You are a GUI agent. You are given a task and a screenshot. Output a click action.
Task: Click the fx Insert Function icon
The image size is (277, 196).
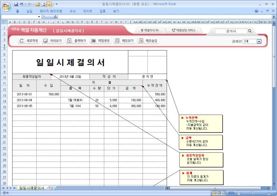click(55, 17)
